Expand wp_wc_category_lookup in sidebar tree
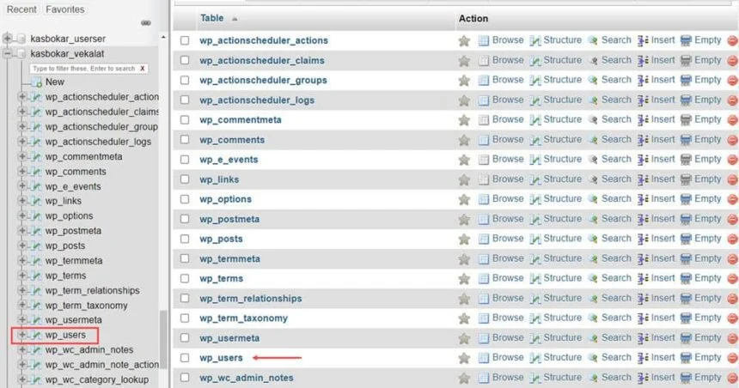The width and height of the screenshot is (739, 388). (x=21, y=379)
